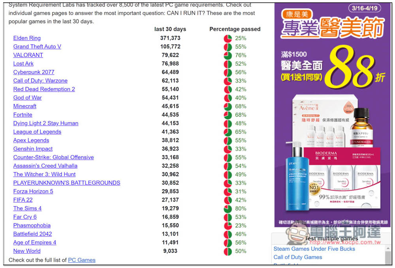
Task: Open Steam Games Under Five Bucks link
Action: point(314,249)
